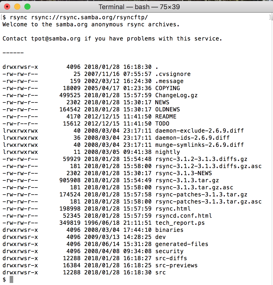Click the rsync-patches-3.1.3.tar.gz.asc filename
This screenshot has height=285, width=273.
click(x=208, y=202)
